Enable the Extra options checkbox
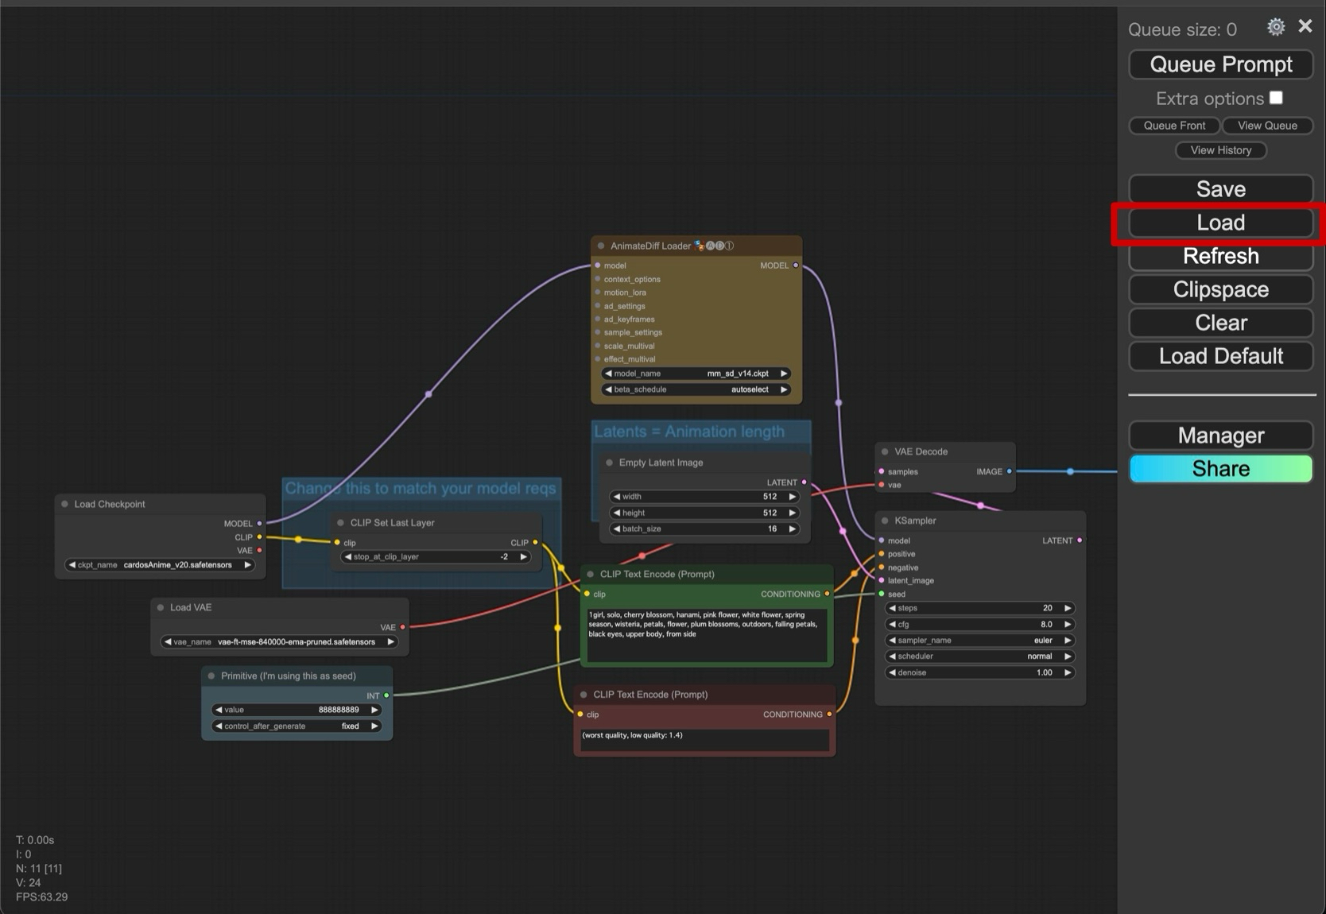1326x914 pixels. 1276,98
